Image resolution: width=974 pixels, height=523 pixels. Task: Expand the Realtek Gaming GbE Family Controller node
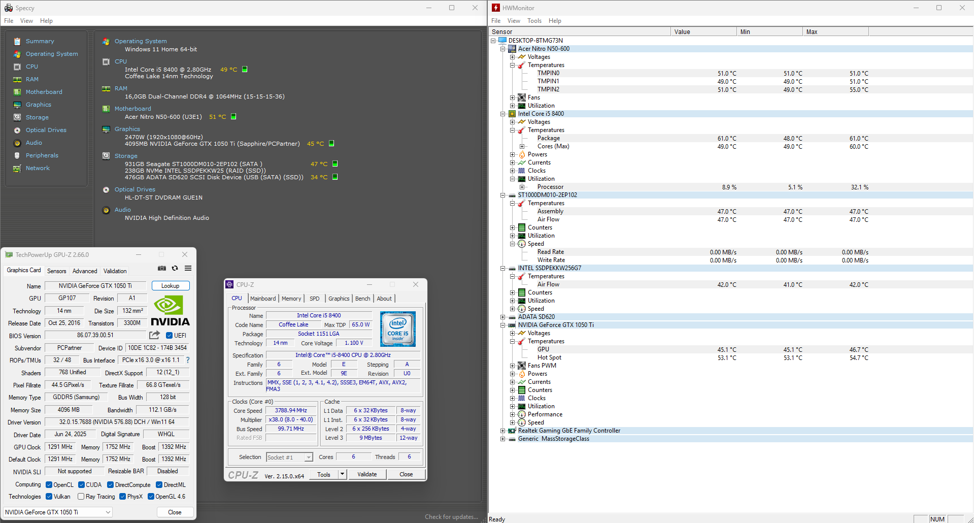pos(503,431)
